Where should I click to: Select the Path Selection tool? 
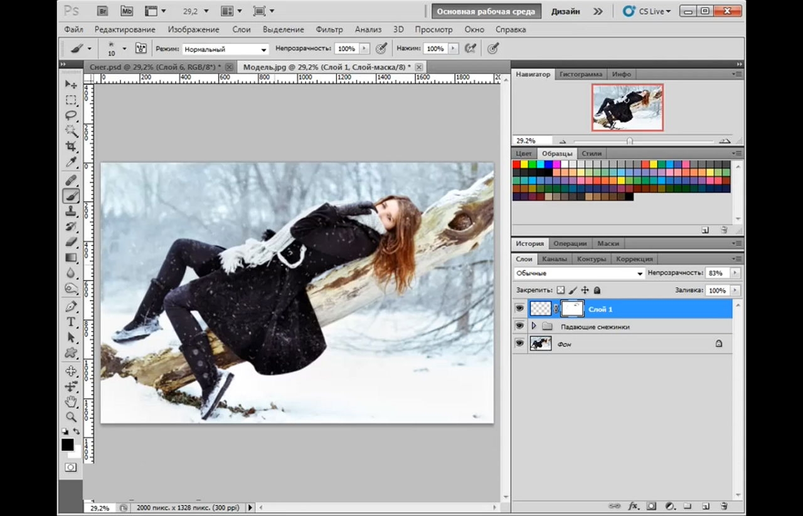[71, 338]
